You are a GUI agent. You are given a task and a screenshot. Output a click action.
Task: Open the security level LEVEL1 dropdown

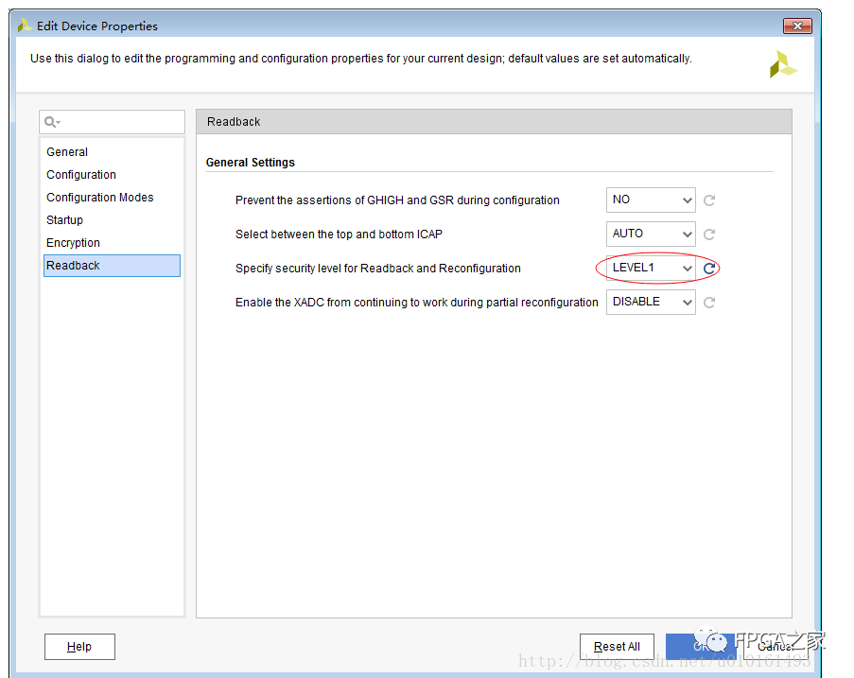(651, 269)
